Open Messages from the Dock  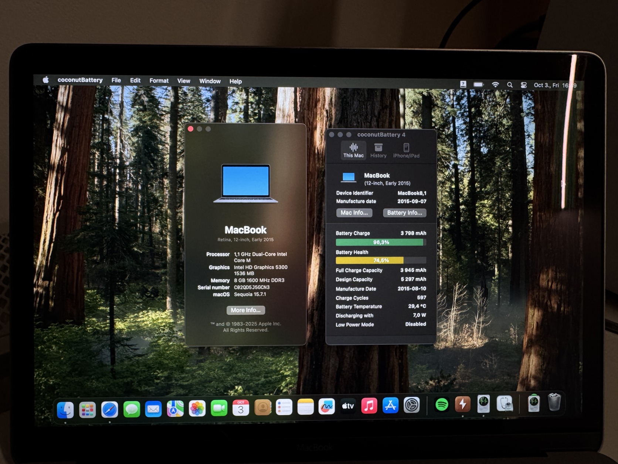[x=132, y=409]
